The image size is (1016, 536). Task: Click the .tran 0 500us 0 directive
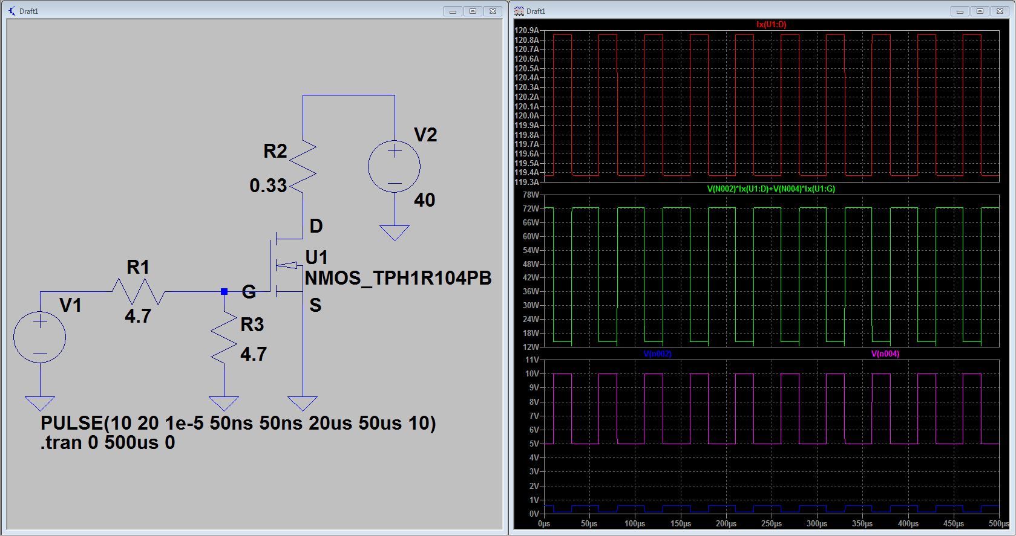[x=108, y=443]
